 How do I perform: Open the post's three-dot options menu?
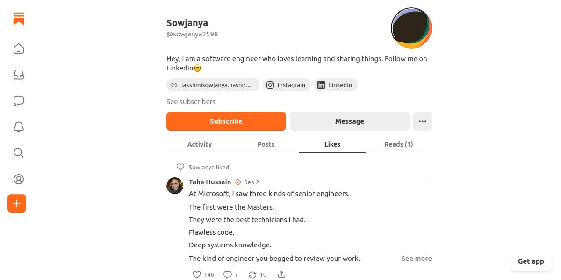[427, 182]
